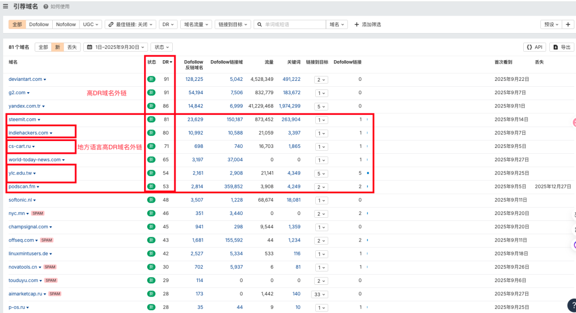Click the export button
This screenshot has height=313, width=576.
[x=562, y=47]
